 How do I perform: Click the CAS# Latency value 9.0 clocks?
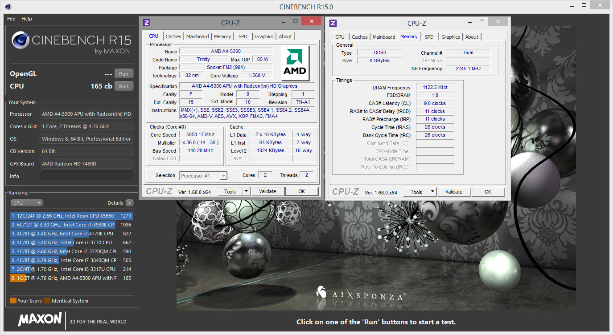coord(435,103)
